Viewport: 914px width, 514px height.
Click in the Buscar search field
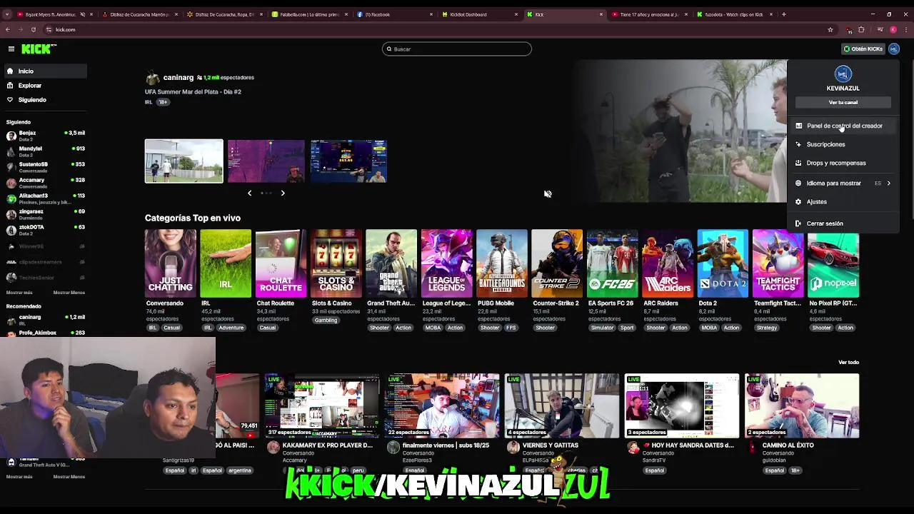[457, 49]
